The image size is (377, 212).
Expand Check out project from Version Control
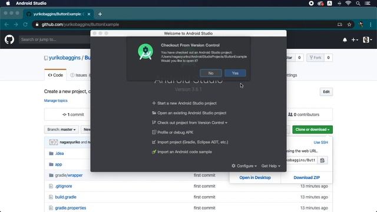pyautogui.click(x=192, y=122)
